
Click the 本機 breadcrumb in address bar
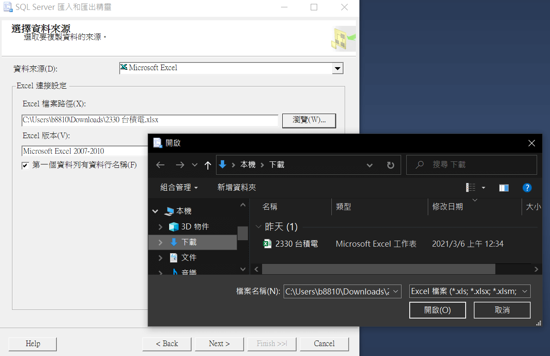pos(248,165)
